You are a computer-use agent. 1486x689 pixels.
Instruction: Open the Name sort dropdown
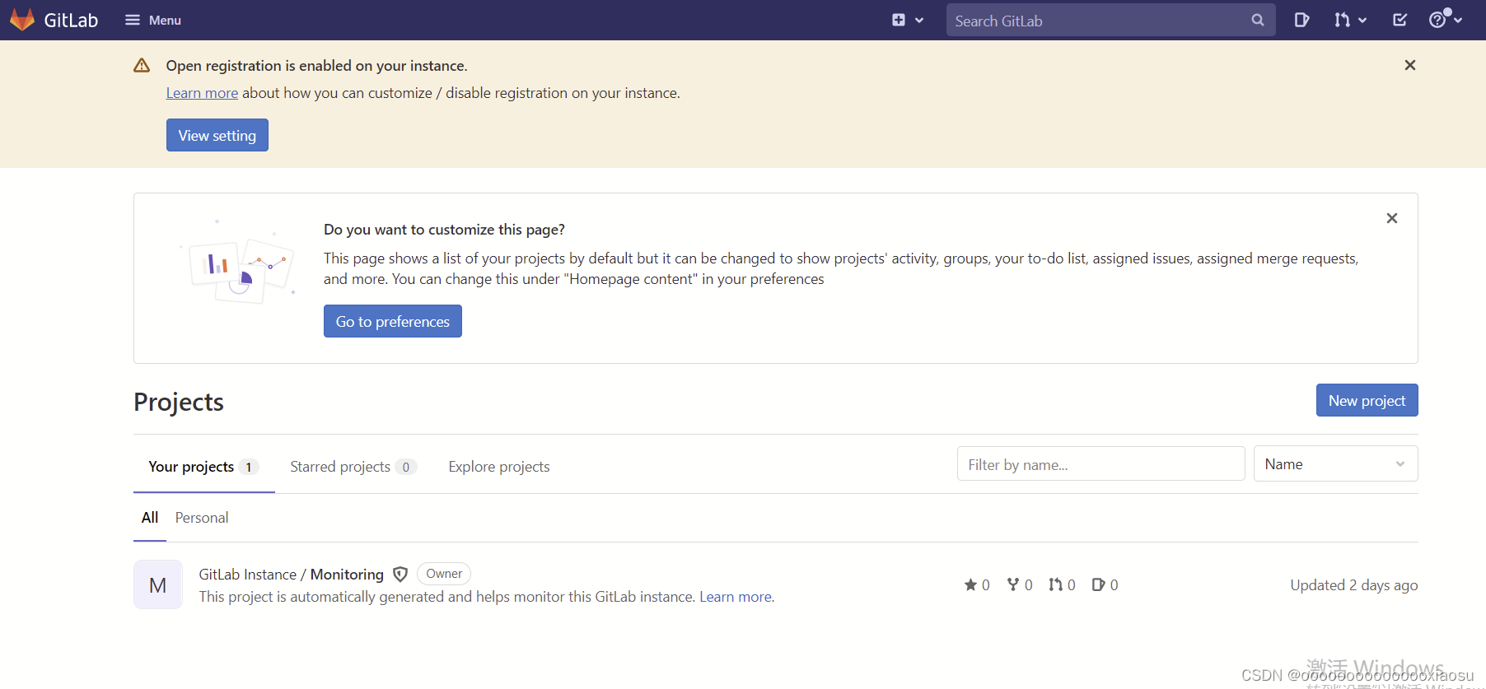(1335, 463)
